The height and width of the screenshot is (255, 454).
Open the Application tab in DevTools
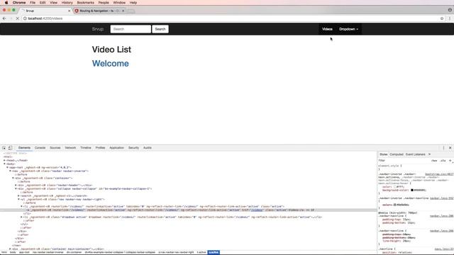point(116,148)
